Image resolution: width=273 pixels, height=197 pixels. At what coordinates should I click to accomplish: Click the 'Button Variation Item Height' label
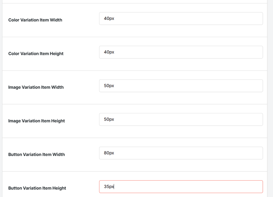[x=37, y=188]
